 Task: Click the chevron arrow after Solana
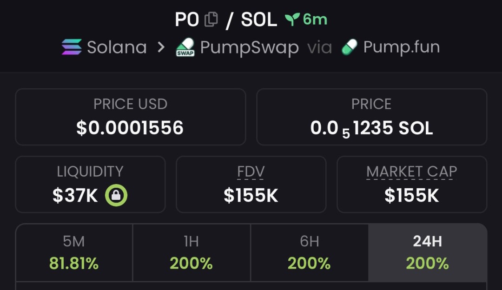[x=161, y=47]
